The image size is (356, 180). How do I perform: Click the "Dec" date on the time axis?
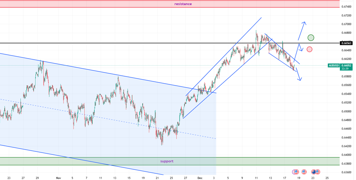click(x=200, y=178)
